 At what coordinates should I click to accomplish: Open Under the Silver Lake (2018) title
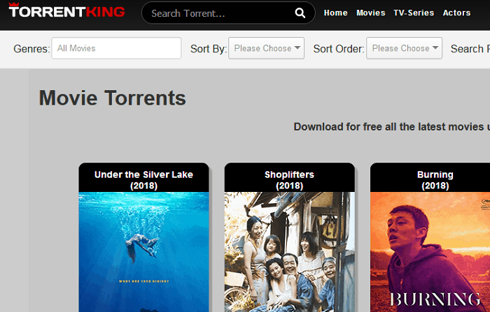[143, 180]
